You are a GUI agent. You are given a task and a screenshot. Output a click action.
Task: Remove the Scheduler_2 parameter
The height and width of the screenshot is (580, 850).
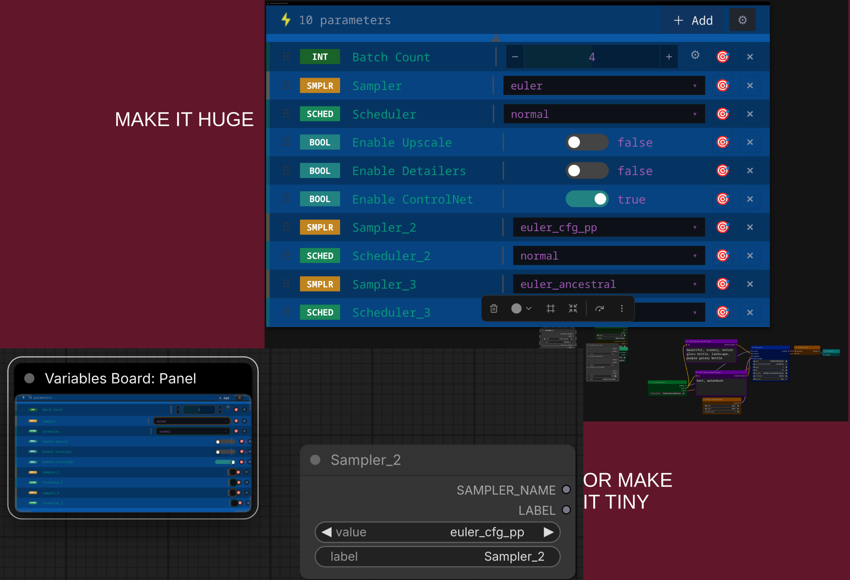click(x=750, y=256)
